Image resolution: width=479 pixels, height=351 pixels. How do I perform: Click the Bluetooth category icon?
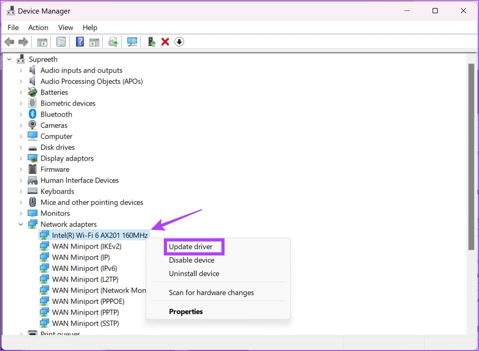pos(32,114)
